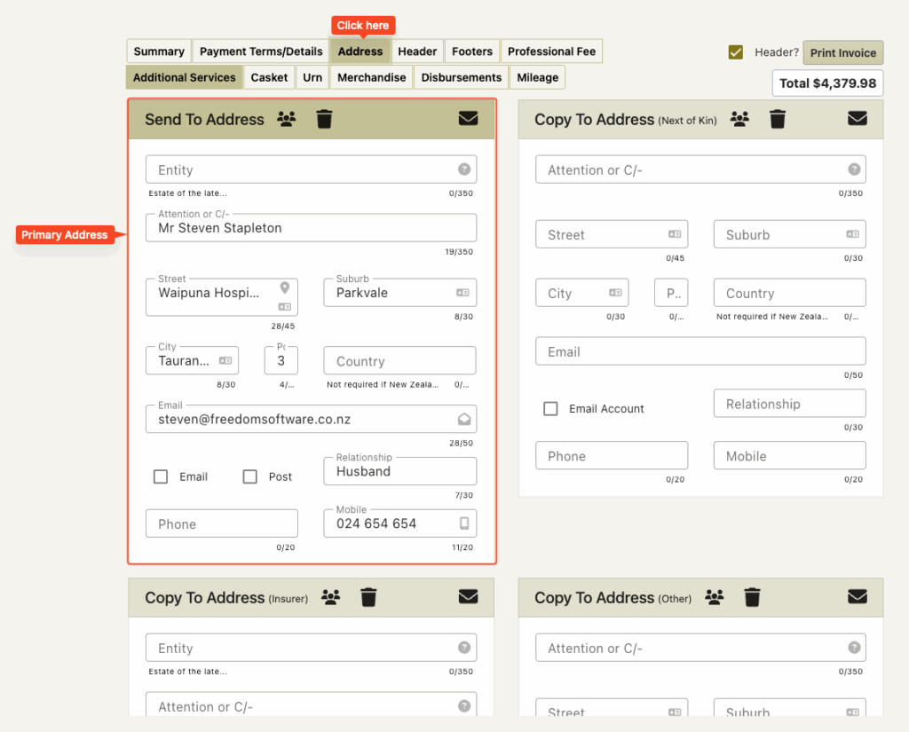Go to the Footers tab
This screenshot has height=732, width=909.
coord(472,51)
